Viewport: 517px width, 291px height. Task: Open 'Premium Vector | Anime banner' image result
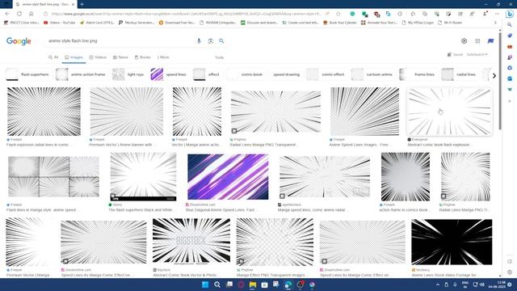point(127,112)
